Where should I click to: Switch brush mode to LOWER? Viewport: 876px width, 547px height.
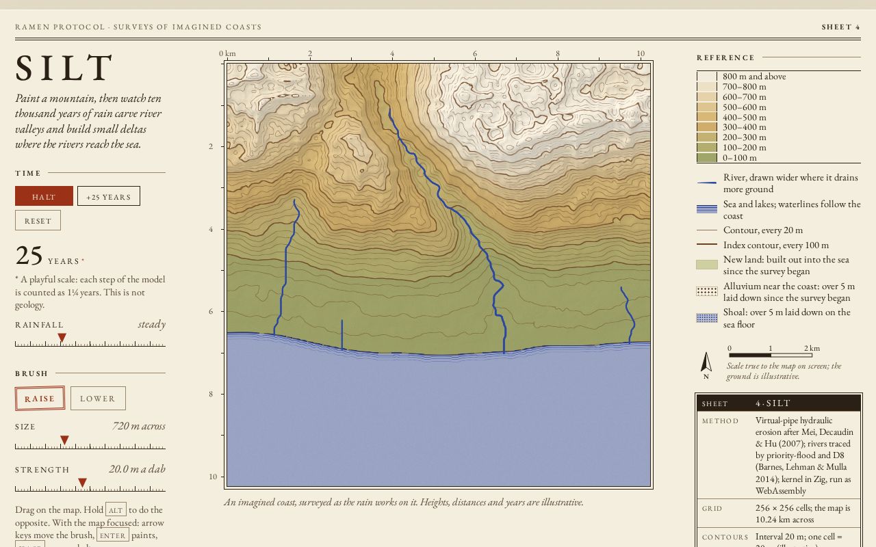click(x=98, y=399)
